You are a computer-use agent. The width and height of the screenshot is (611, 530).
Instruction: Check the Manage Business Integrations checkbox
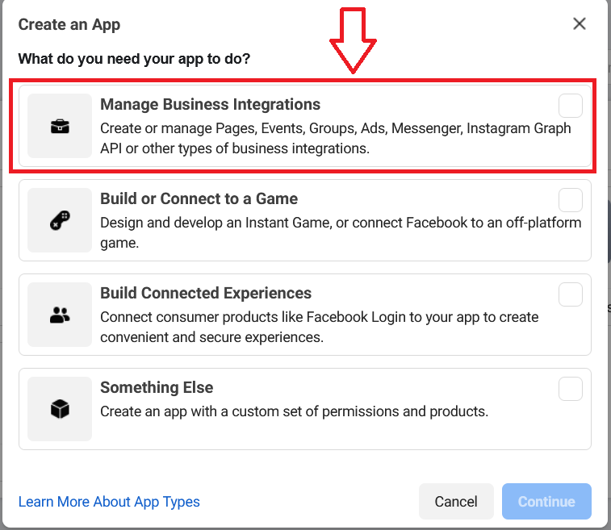click(x=570, y=106)
